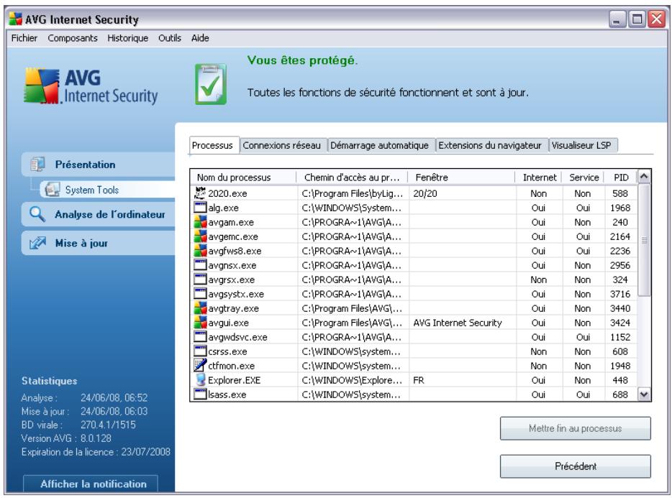The width and height of the screenshot is (672, 498).
Task: Click the avgwdsvc.exe window icon
Action: coord(200,337)
